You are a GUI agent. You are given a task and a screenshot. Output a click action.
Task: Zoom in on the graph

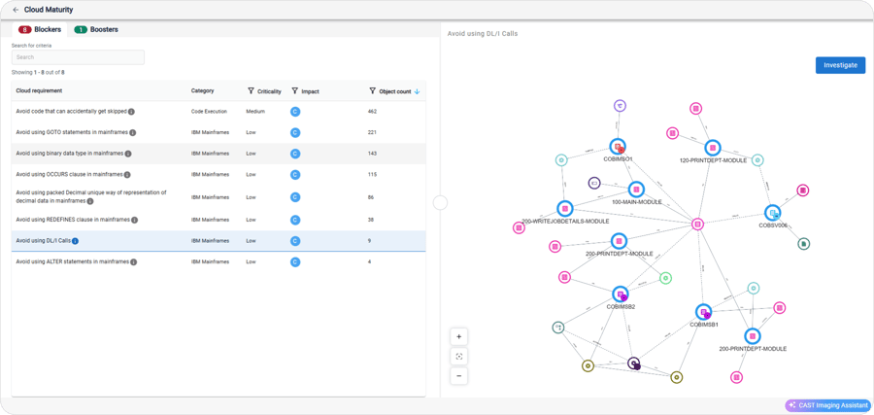pos(459,336)
